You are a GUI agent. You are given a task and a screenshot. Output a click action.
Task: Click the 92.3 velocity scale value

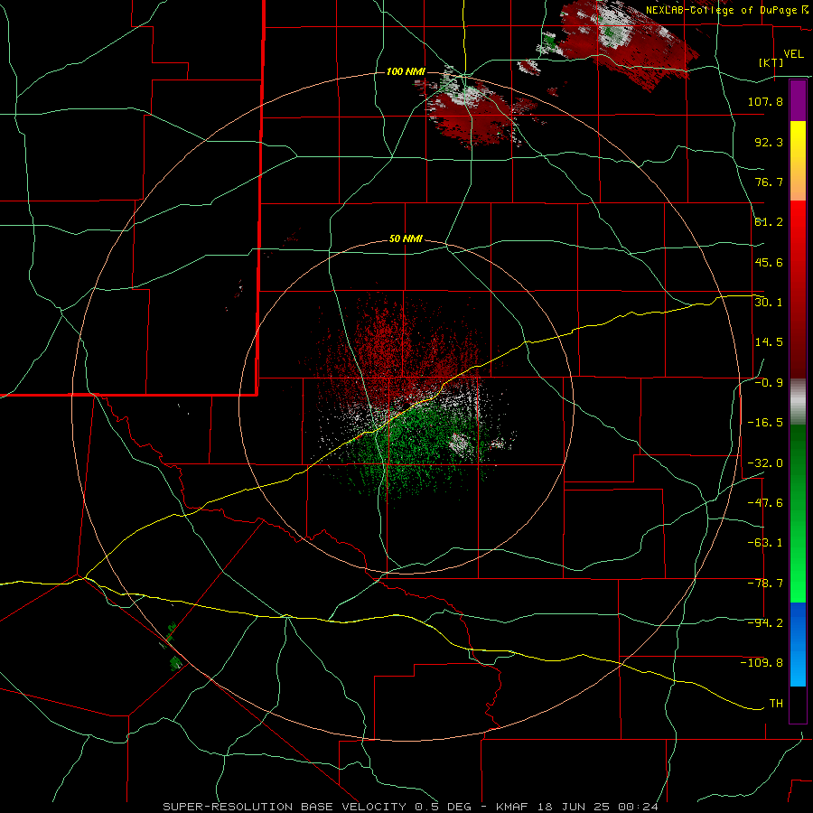(x=769, y=142)
